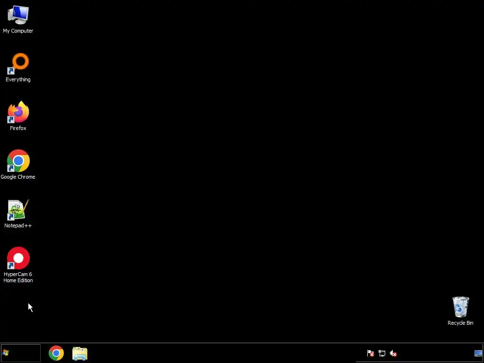Click the show desktop taskbar icon

(x=478, y=353)
